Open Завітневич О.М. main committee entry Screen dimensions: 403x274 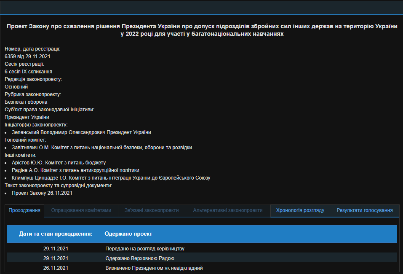(102, 148)
